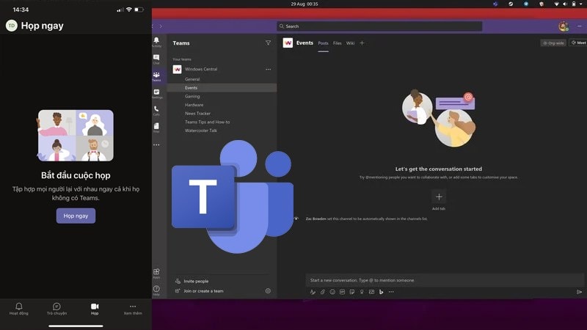
Task: Expand the Windows Central more options menu
Action: pyautogui.click(x=268, y=69)
